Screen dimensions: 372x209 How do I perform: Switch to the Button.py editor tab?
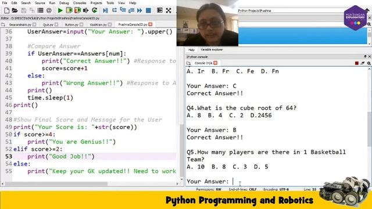[x=71, y=24]
